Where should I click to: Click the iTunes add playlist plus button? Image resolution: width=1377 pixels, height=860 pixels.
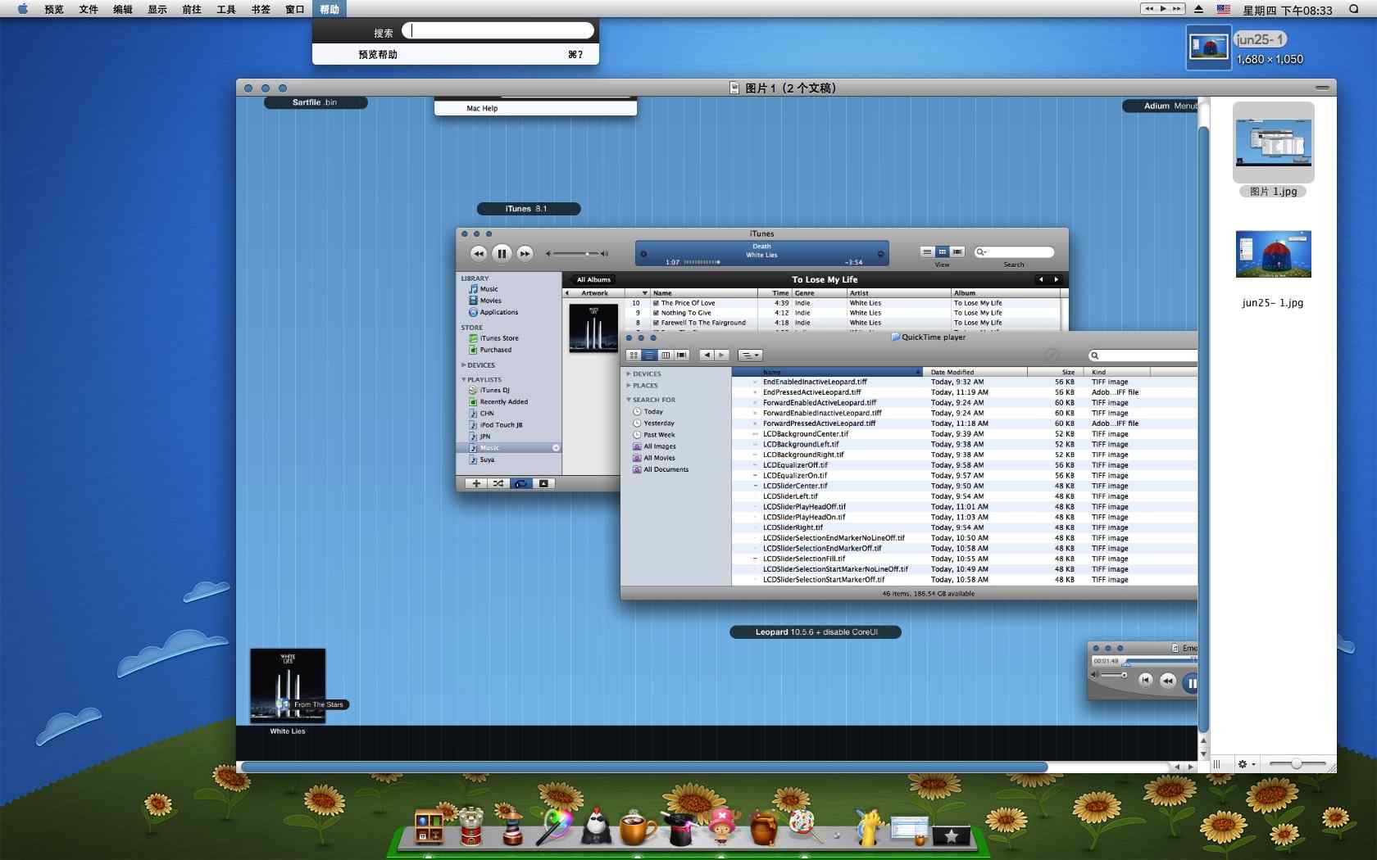476,483
